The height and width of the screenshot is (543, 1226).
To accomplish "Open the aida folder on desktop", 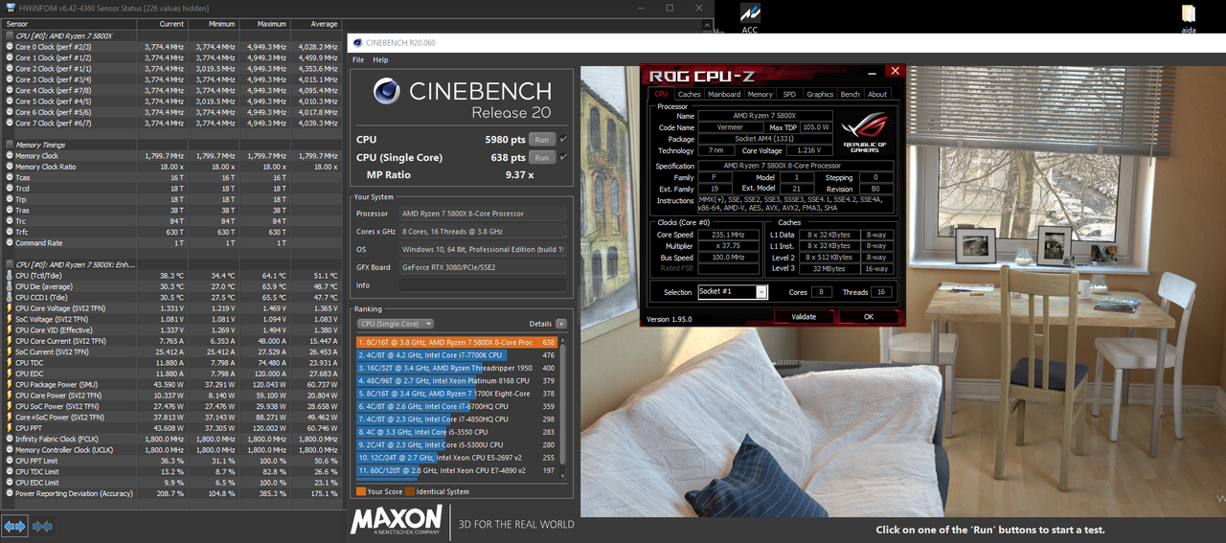I will (1188, 13).
